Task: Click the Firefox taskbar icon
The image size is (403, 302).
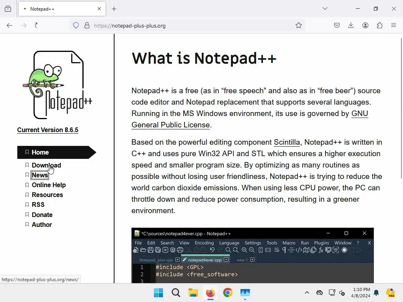Action: [x=210, y=293]
